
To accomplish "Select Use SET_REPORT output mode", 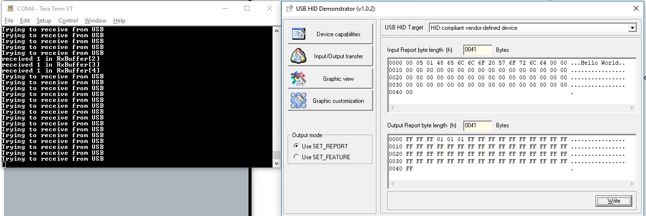I will tap(321, 146).
